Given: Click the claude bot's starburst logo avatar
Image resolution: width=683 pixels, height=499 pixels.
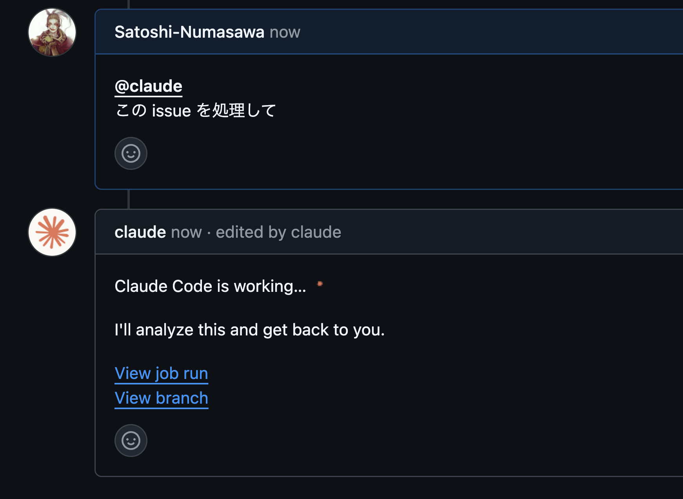Looking at the screenshot, I should coord(51,232).
